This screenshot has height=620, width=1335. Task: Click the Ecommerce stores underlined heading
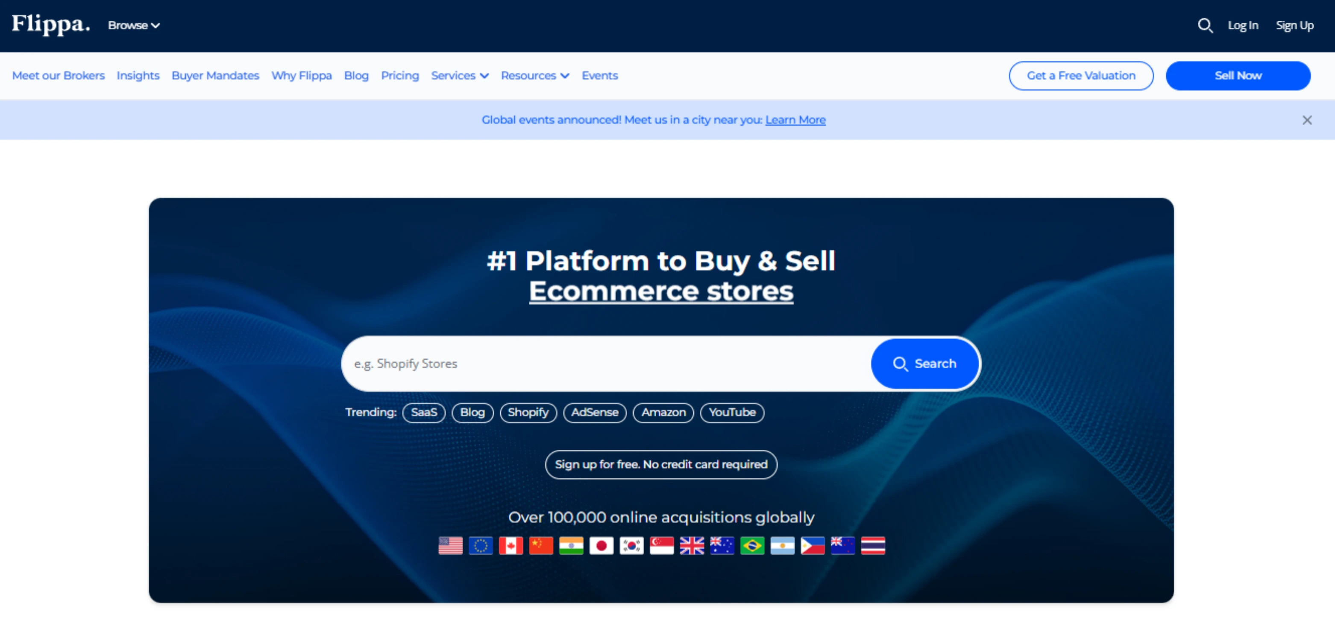[x=661, y=291]
